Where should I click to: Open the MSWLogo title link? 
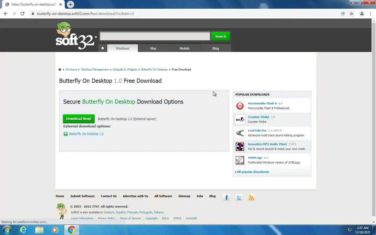pyautogui.click(x=255, y=158)
